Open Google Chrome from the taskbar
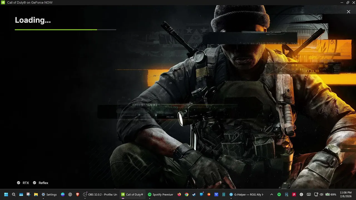 187,194
